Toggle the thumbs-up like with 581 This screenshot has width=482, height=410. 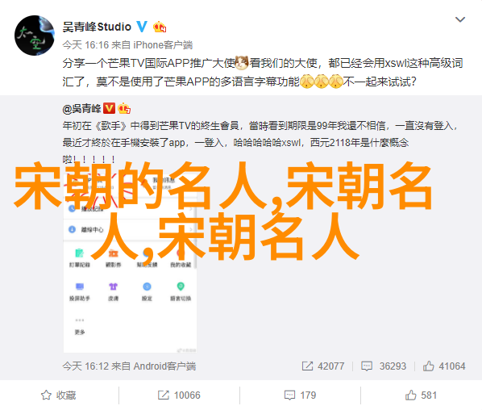coord(421,395)
